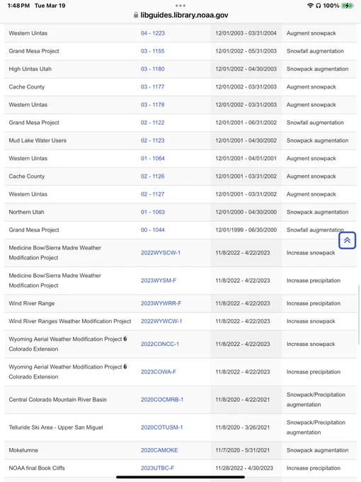This screenshot has height=482, width=361.
Task: Tap the battery charging indicator
Action: pos(347,6)
